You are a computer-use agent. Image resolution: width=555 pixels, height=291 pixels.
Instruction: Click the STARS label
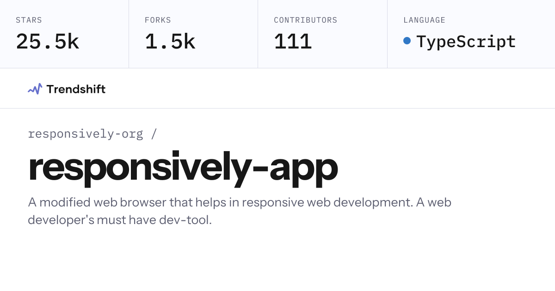coord(29,20)
